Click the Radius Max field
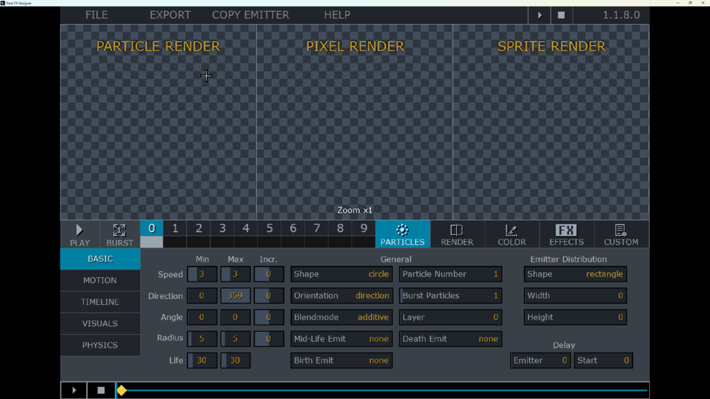 (235, 339)
